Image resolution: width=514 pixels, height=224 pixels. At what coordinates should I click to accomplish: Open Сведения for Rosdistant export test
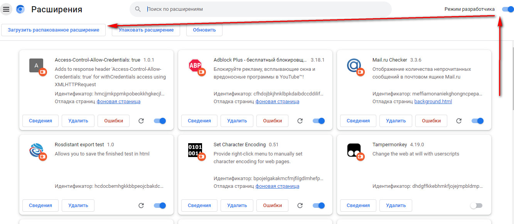pos(40,206)
